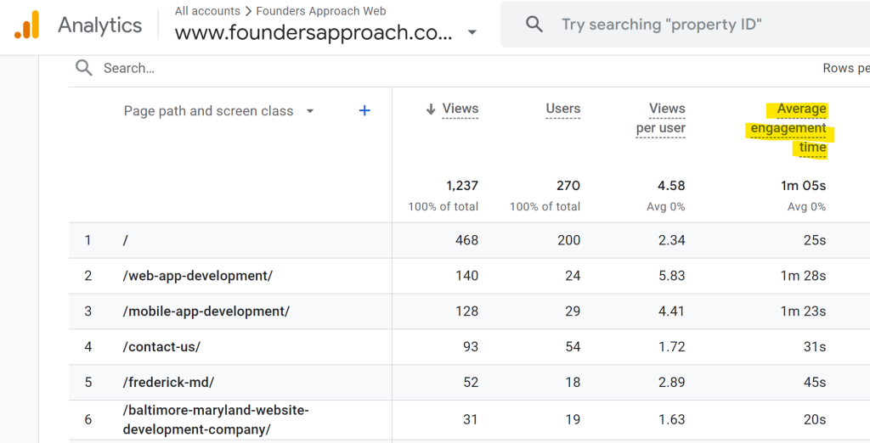This screenshot has width=870, height=443.
Task: Click the 1m 28s engagement cell
Action: click(x=804, y=276)
